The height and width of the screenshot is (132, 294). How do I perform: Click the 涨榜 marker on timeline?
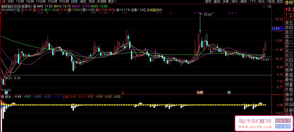pyautogui.click(x=200, y=93)
